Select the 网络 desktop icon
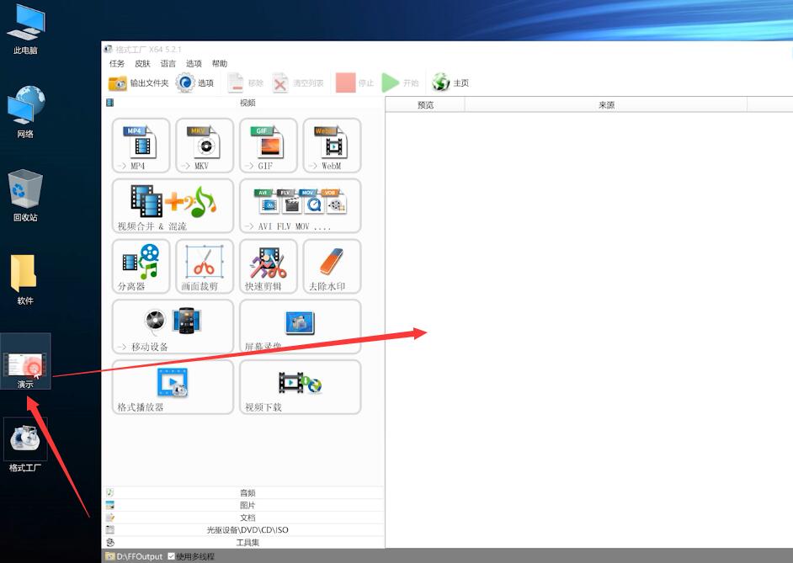This screenshot has height=563, width=793. pyautogui.click(x=25, y=112)
